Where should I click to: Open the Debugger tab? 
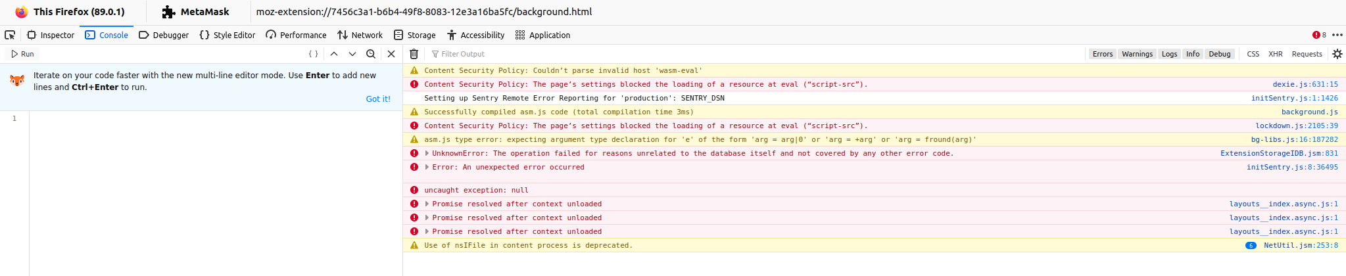[x=164, y=35]
